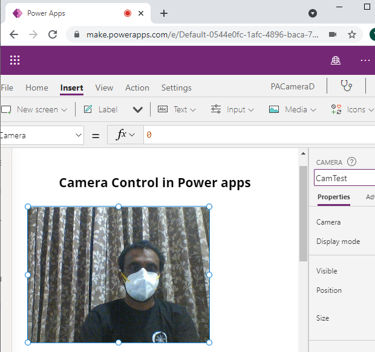This screenshot has width=375, height=352.
Task: Click the Icons shapes icon
Action: click(x=336, y=109)
